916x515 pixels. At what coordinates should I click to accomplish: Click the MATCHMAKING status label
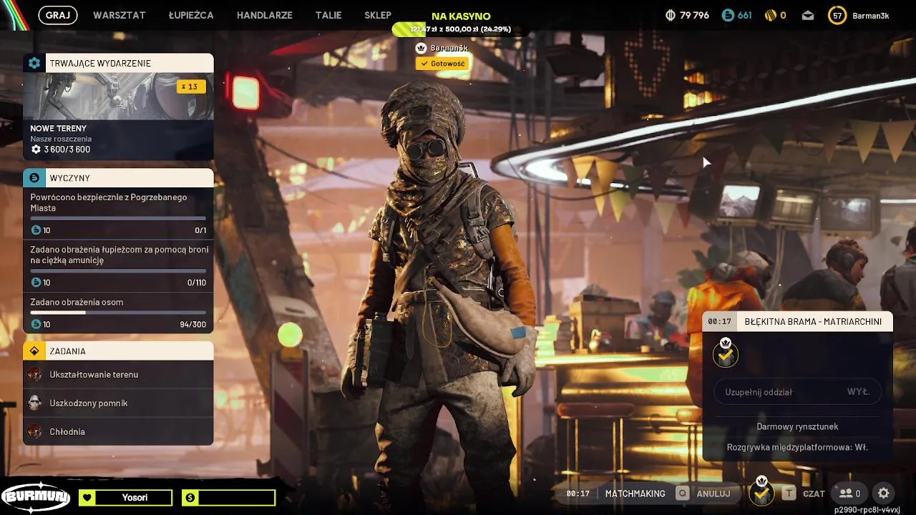point(635,494)
